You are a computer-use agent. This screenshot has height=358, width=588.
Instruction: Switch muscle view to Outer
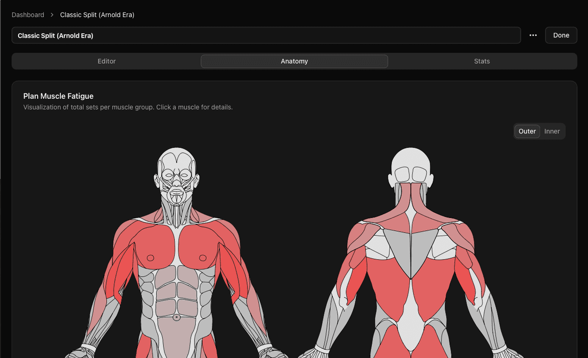tap(527, 131)
